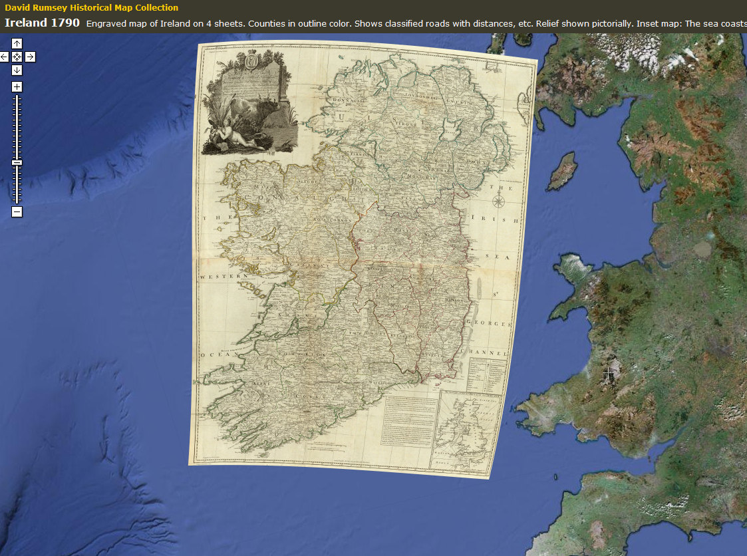747x556 pixels.
Task: Open the David Rumsey Historical Map Collection link
Action: [92, 7]
